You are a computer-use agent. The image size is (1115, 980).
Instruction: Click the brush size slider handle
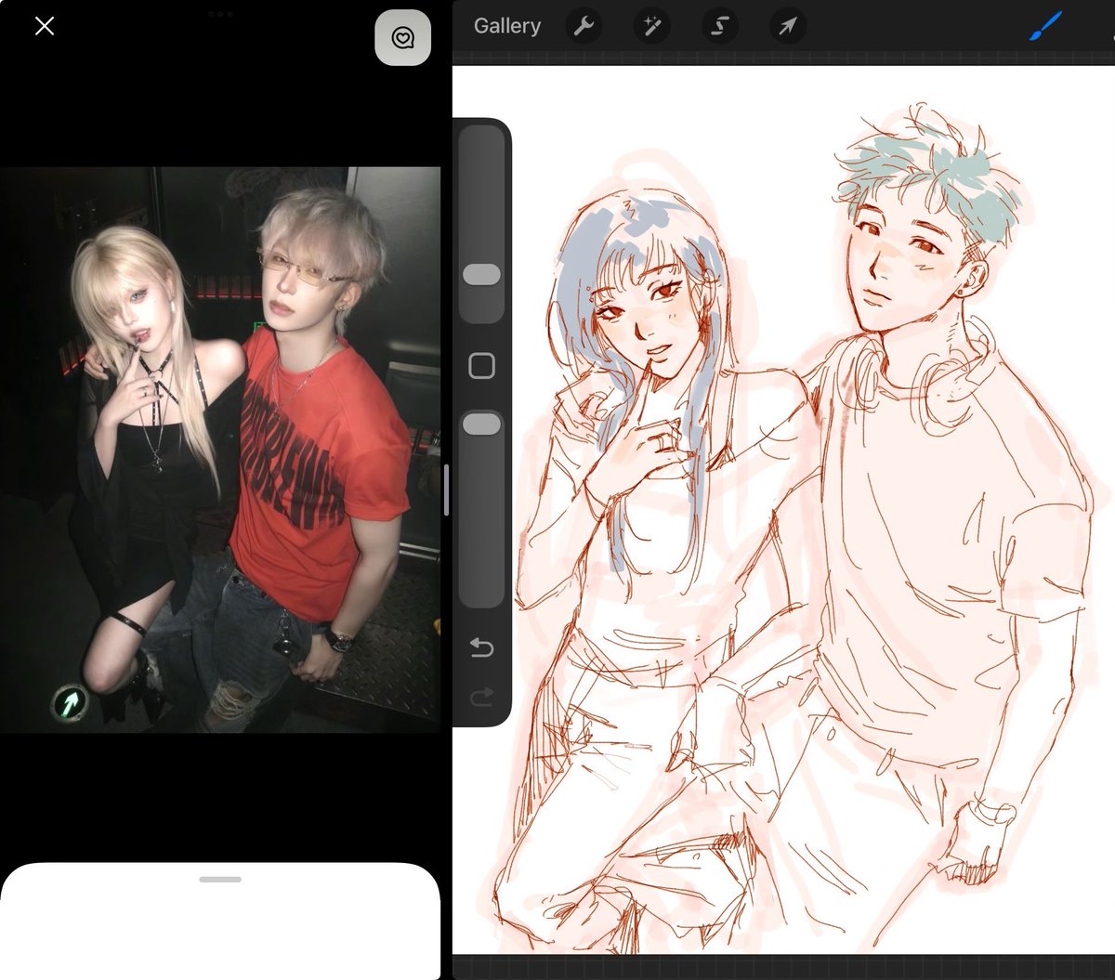481,274
